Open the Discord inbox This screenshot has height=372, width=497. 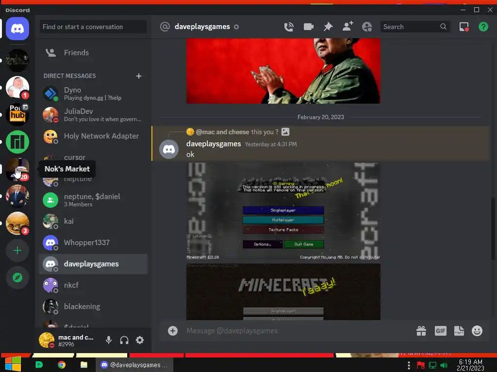pos(464,27)
